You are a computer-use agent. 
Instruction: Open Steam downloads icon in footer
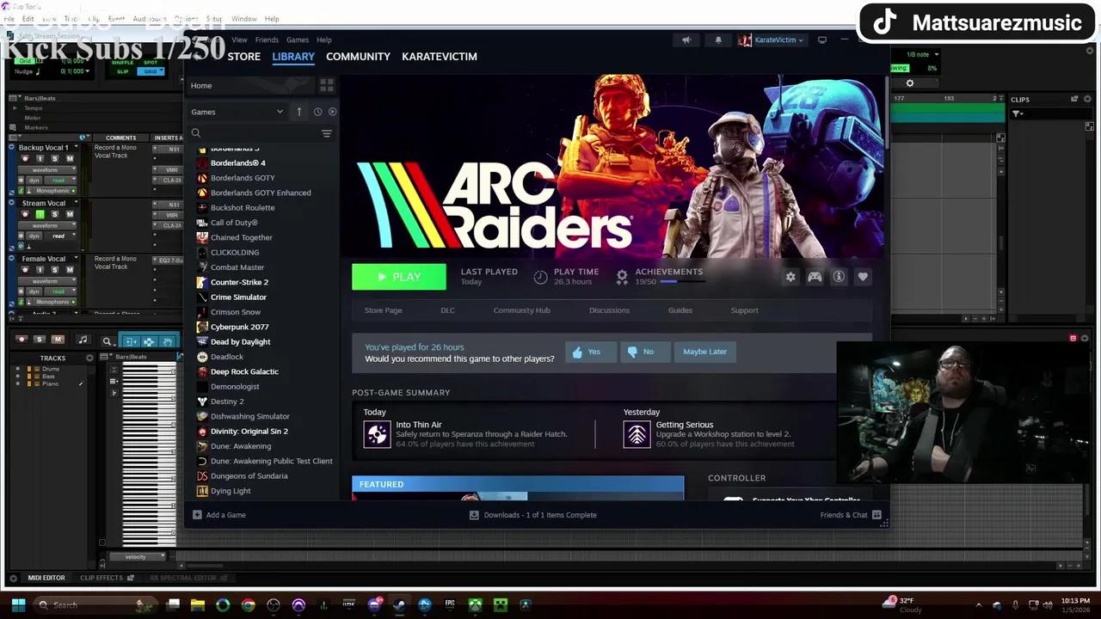point(474,515)
